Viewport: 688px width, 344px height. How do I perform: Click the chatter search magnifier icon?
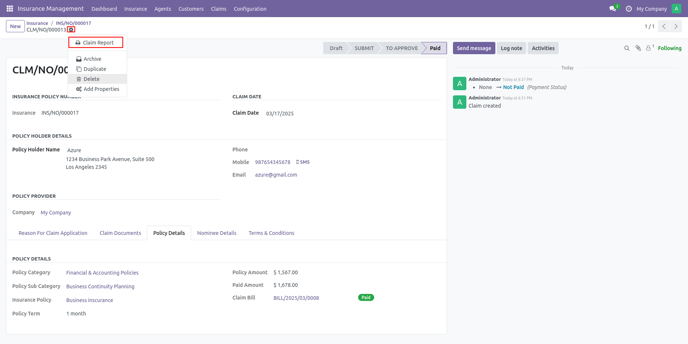(x=627, y=48)
